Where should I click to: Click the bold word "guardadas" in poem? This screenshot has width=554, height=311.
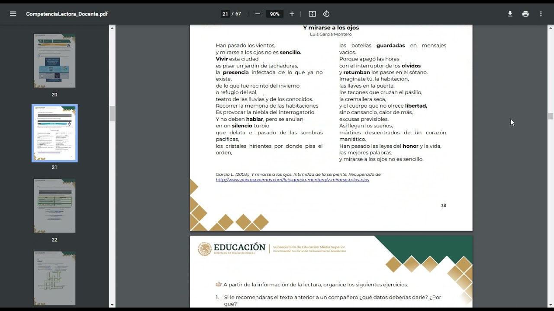(x=390, y=45)
